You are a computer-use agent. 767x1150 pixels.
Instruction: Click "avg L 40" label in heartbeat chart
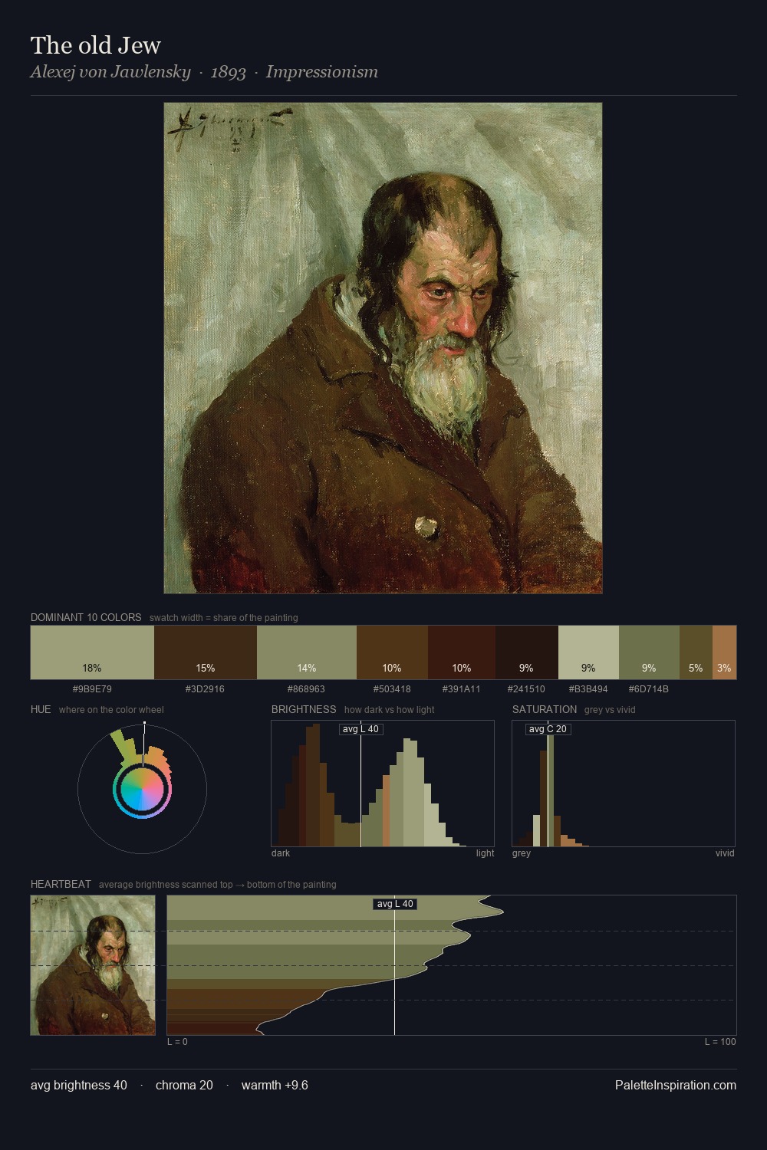(x=395, y=904)
